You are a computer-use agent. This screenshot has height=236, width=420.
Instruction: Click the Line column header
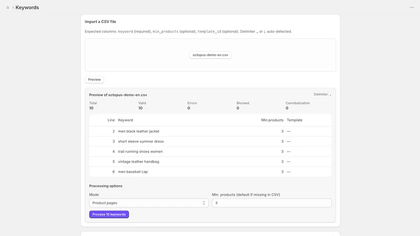coord(111,120)
